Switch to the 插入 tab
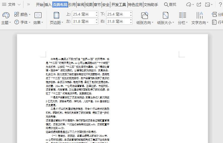 (x=48, y=4)
